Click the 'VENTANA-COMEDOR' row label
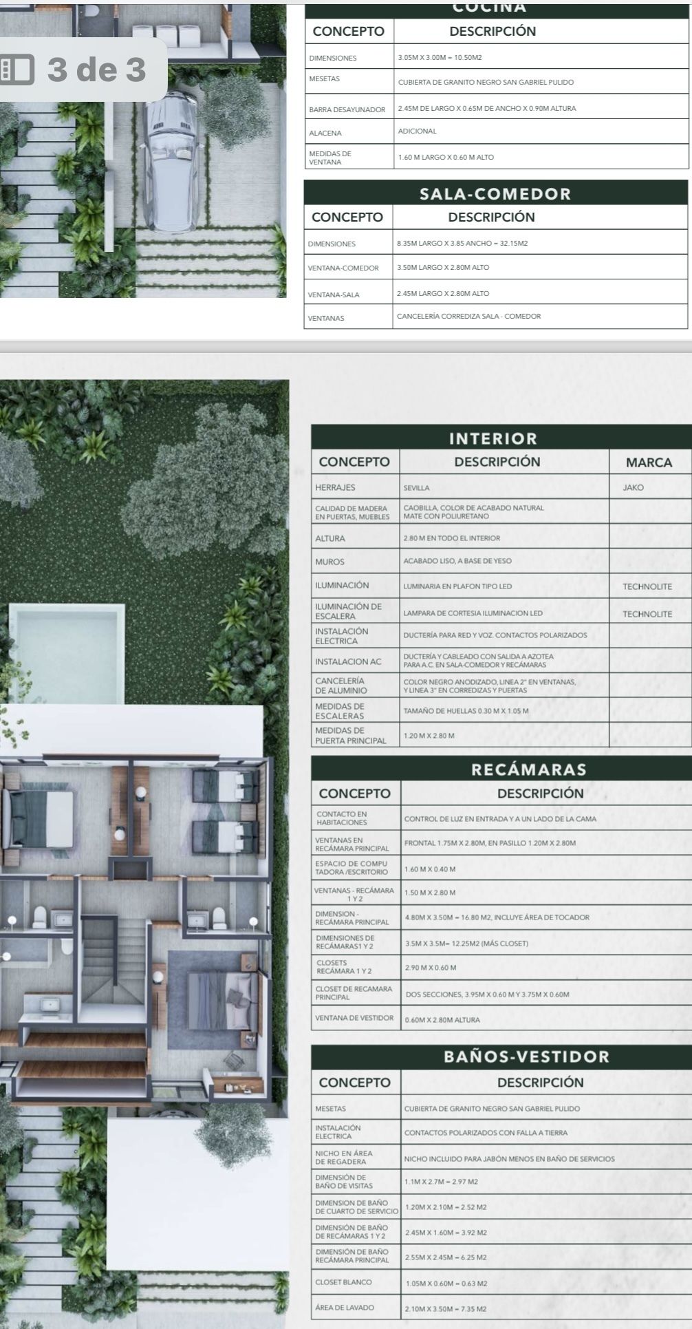 (343, 268)
